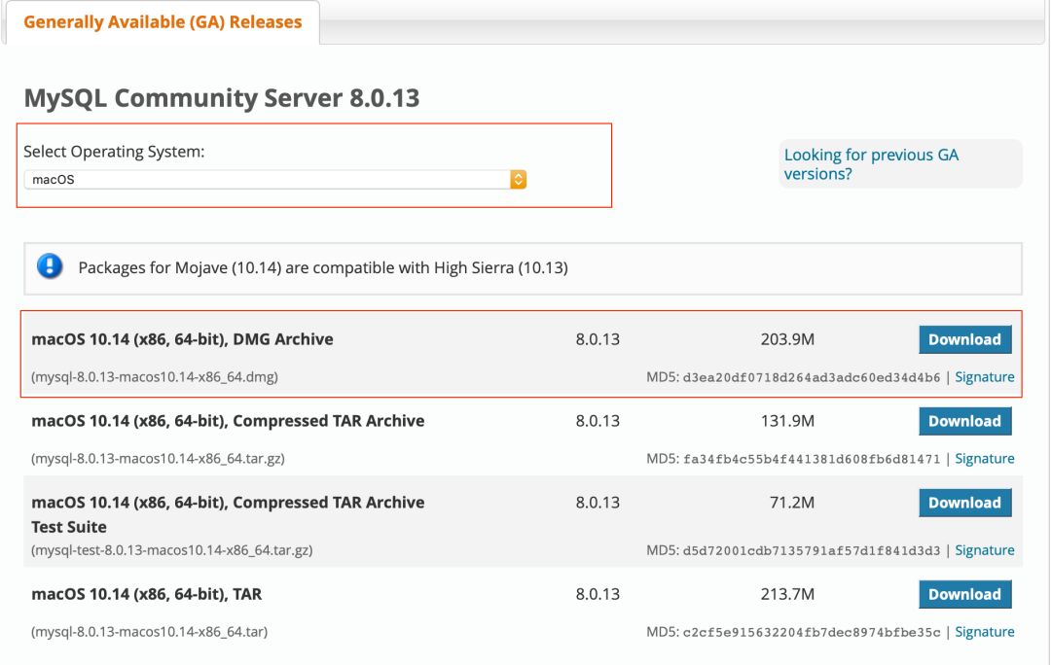Click the MD5 hash fa34fb4c55b4f441381d608fb6d81471

(x=811, y=460)
